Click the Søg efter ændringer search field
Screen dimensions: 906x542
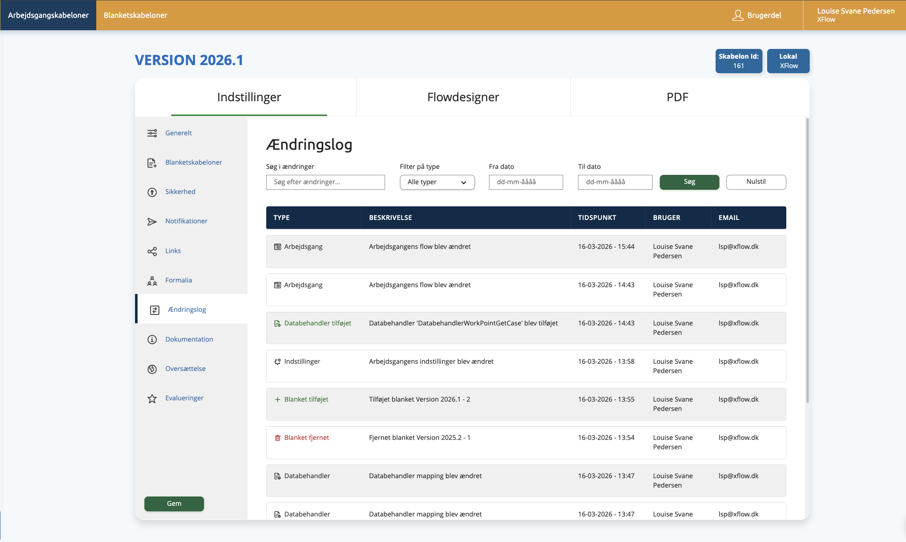[325, 182]
